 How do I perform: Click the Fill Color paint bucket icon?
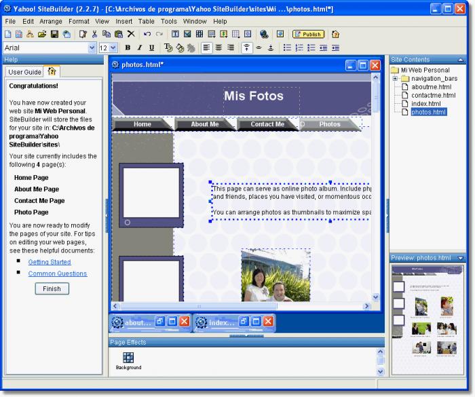180,48
